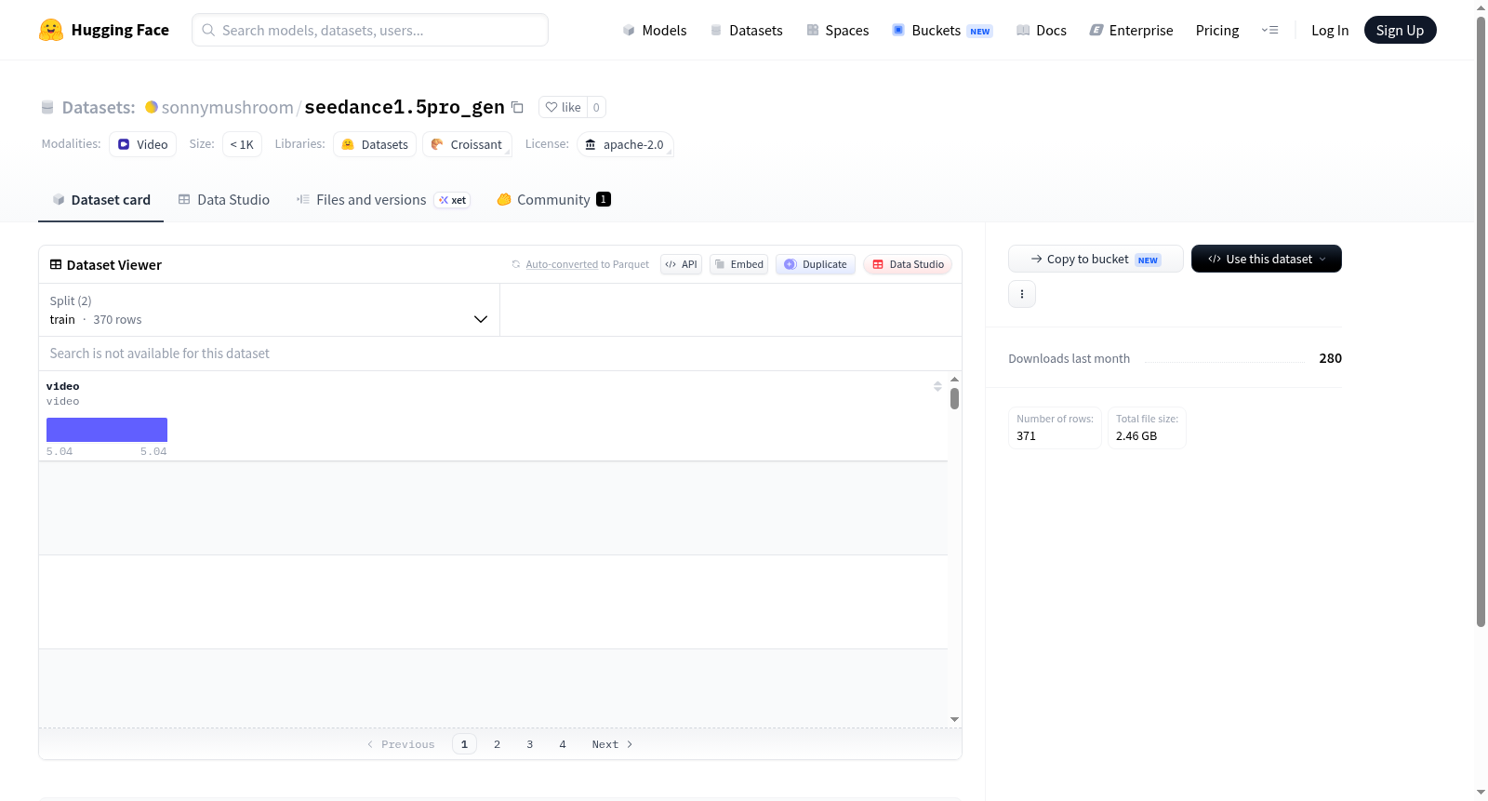Click the dataset viewer vertical scrollbar thumb

point(954,399)
